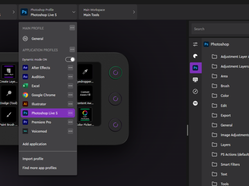Select the Dodge Tool tile

(9, 93)
